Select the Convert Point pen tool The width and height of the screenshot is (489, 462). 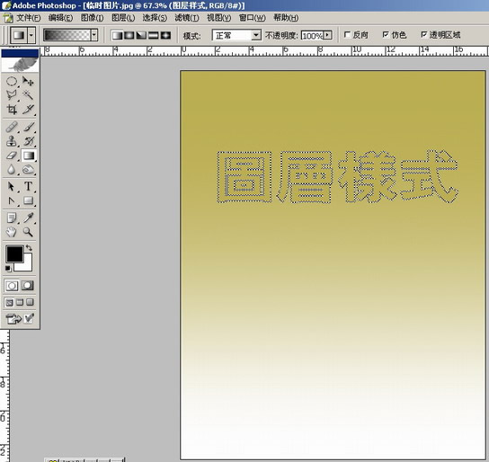12,200
